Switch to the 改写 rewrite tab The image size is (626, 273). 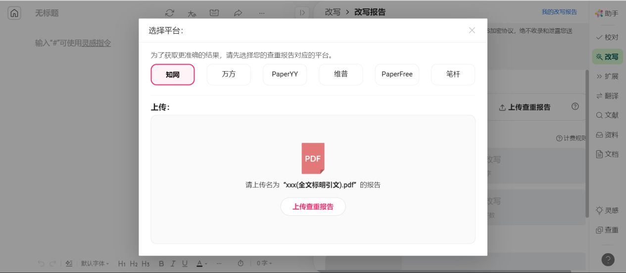click(x=607, y=56)
